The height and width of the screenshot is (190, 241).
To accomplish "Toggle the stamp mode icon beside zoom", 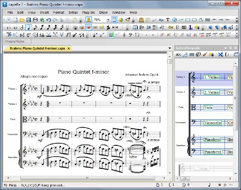I will click(88, 20).
